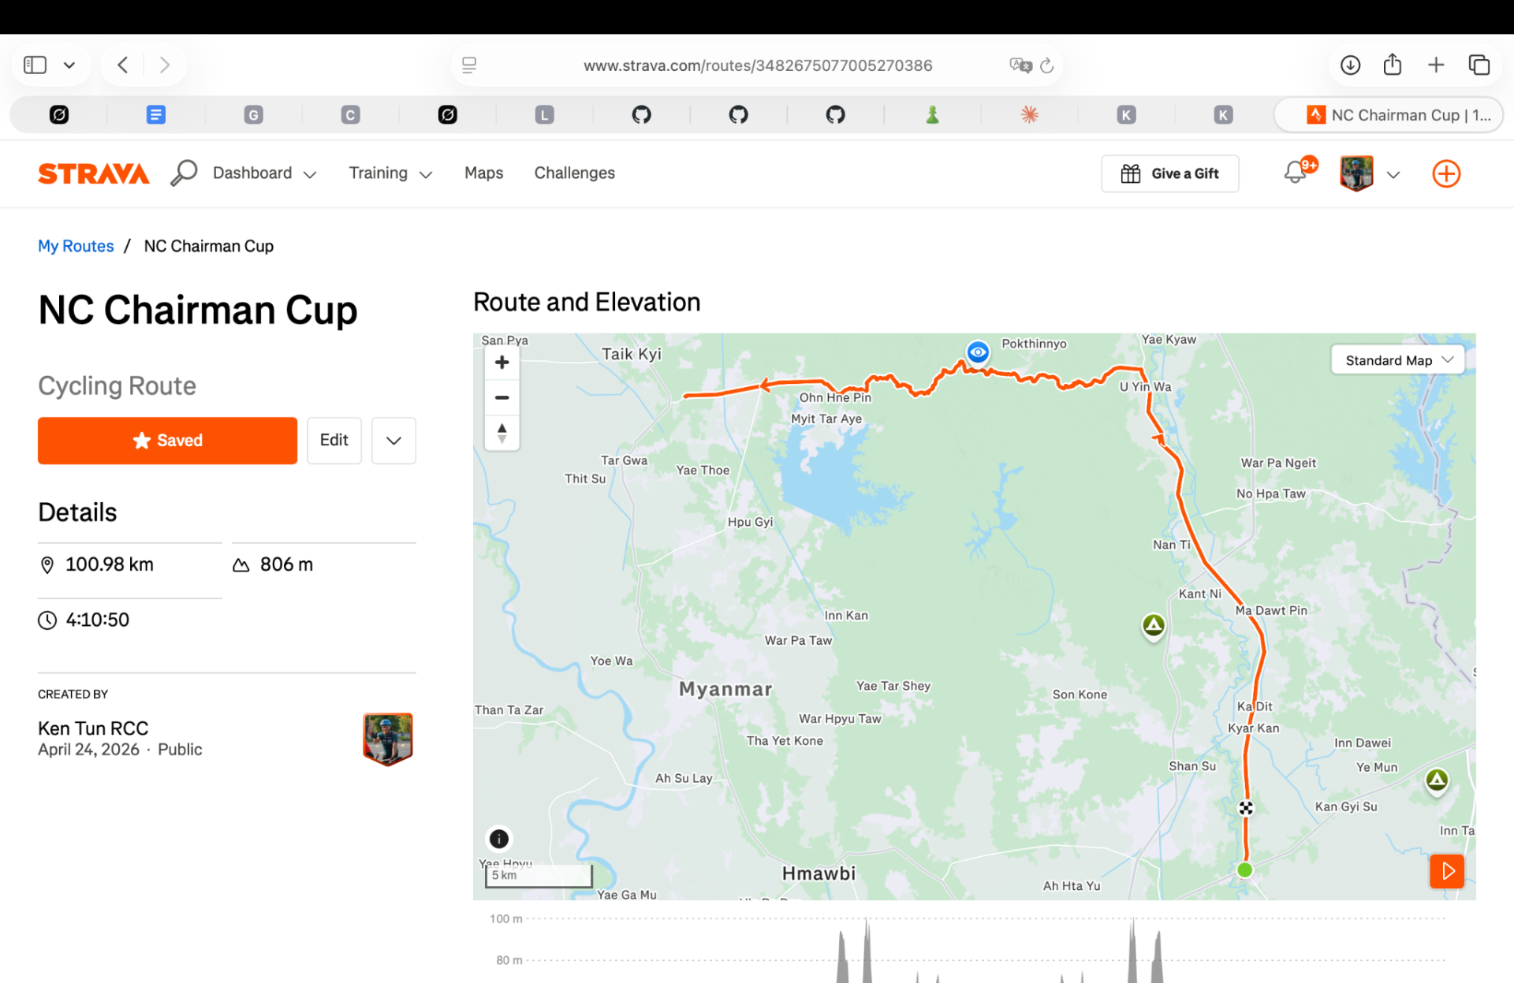Switch to the L tab
Screen dimensions: 1514x983
544,115
